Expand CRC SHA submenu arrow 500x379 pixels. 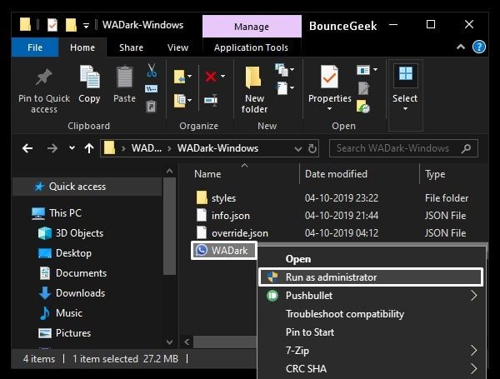[x=474, y=369]
